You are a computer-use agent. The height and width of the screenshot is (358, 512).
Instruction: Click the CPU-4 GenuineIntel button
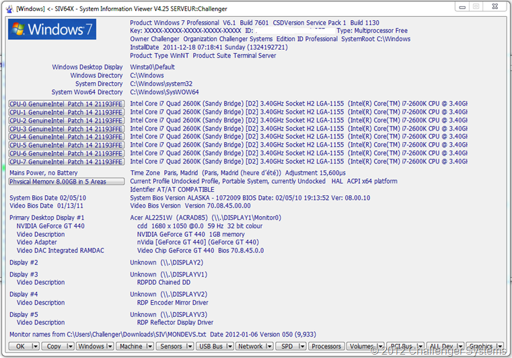tap(67, 137)
